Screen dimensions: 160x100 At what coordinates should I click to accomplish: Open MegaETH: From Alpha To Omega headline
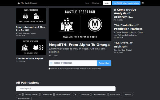point(79,45)
